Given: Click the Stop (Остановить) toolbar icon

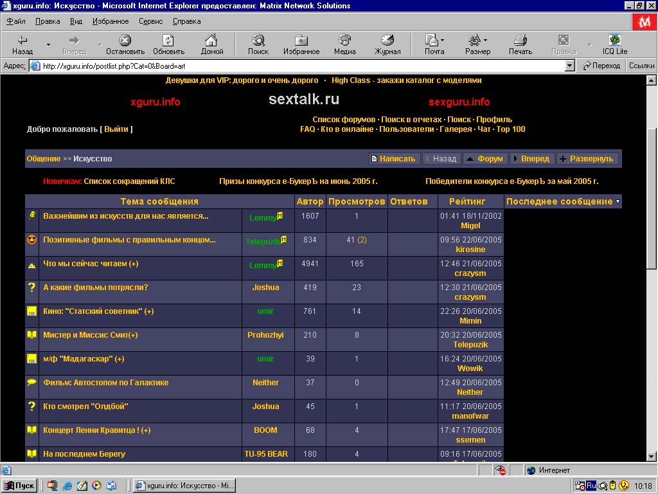Looking at the screenshot, I should (x=125, y=44).
